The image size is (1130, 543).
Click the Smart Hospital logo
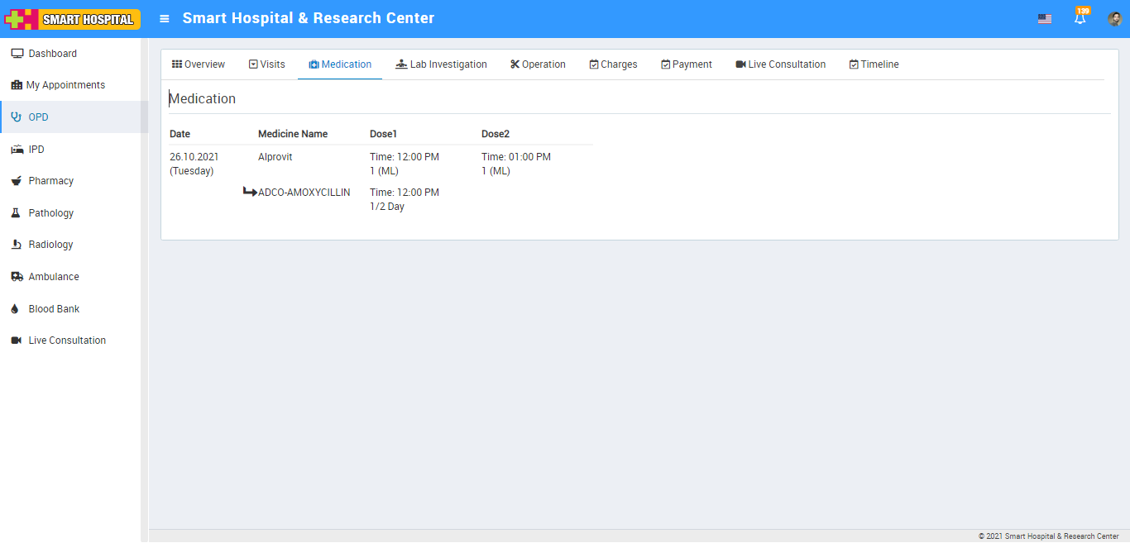pyautogui.click(x=73, y=19)
